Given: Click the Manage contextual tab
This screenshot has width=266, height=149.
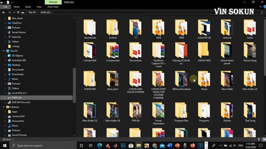Looking at the screenshot, I should click(53, 2).
